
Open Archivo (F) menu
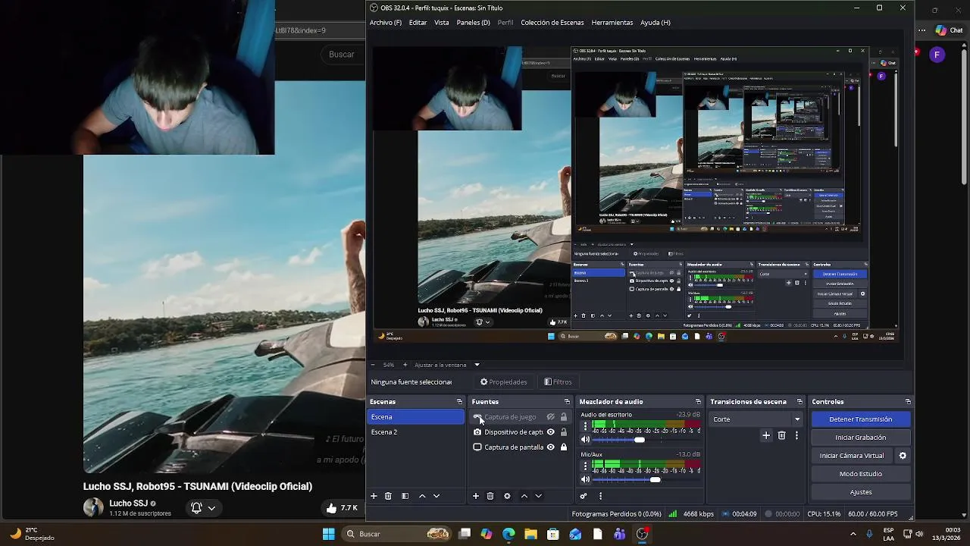coord(386,23)
